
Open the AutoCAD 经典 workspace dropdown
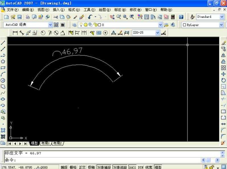coord(50,25)
